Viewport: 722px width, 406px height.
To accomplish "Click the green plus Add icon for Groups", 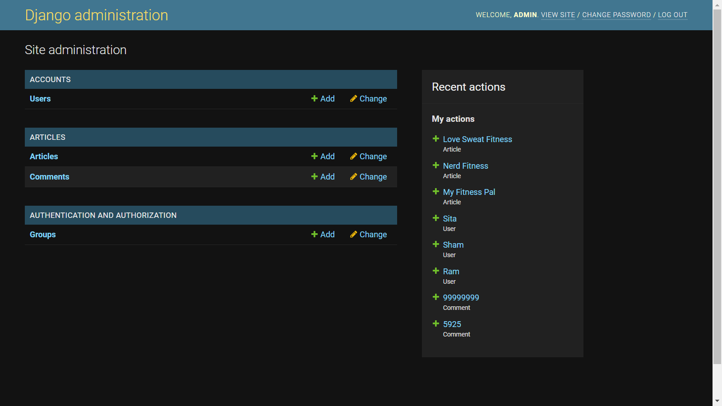I will (x=315, y=234).
